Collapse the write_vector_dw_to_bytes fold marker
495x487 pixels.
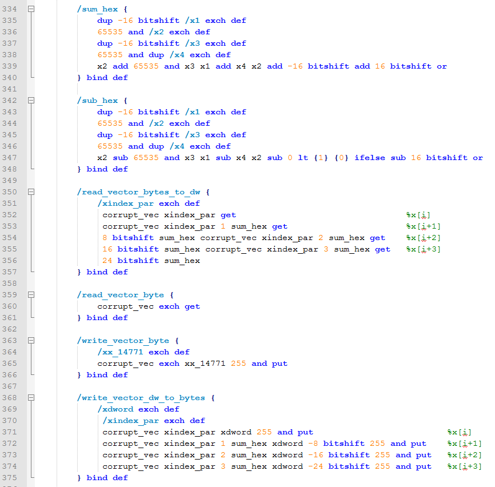[x=31, y=398]
